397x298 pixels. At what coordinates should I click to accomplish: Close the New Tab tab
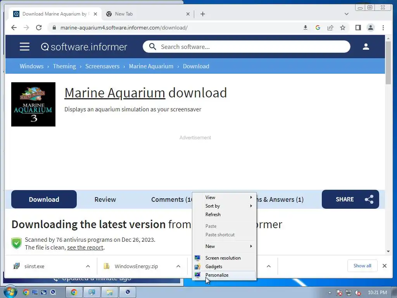188,14
